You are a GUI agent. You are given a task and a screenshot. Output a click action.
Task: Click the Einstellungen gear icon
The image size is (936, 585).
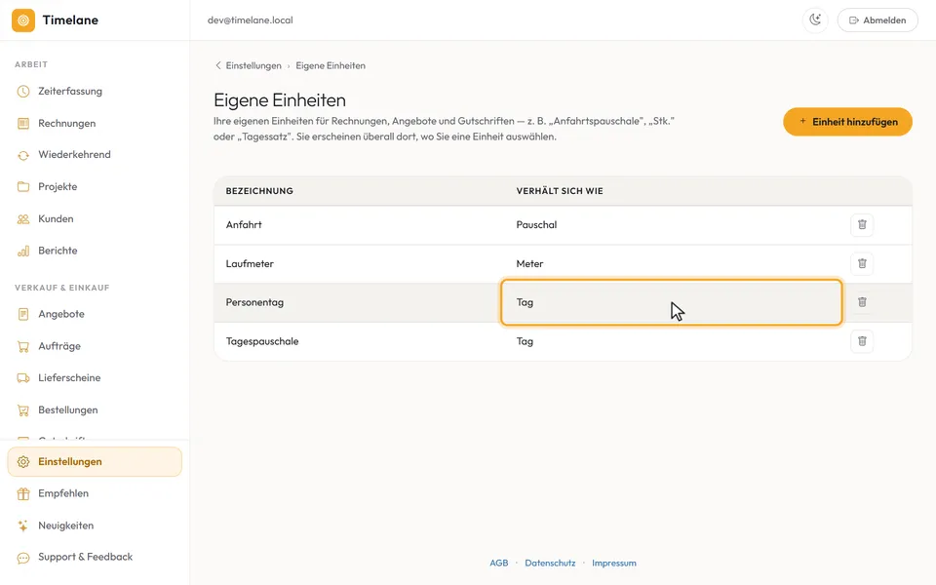tap(23, 462)
